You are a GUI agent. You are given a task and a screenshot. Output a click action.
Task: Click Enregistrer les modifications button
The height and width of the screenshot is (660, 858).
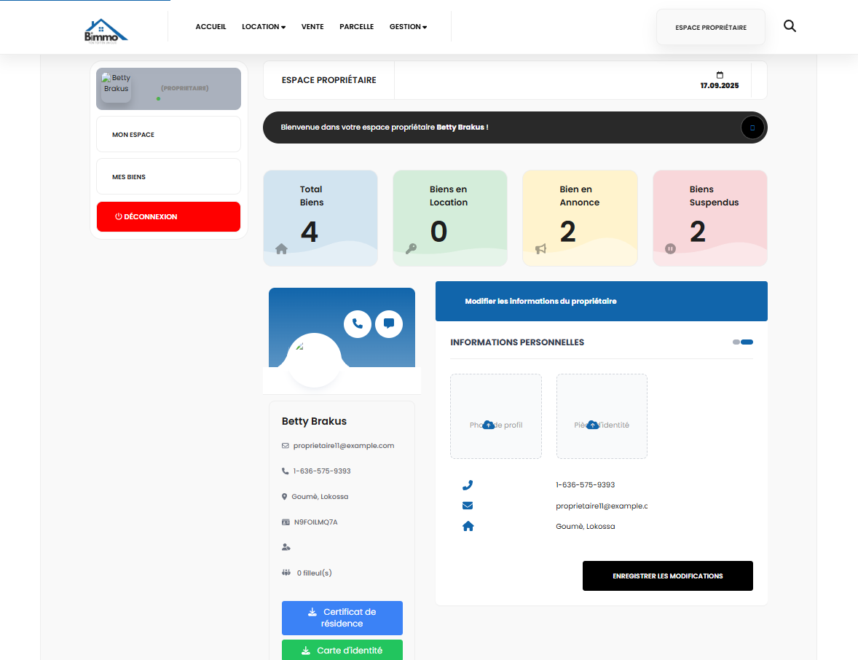[x=667, y=576]
